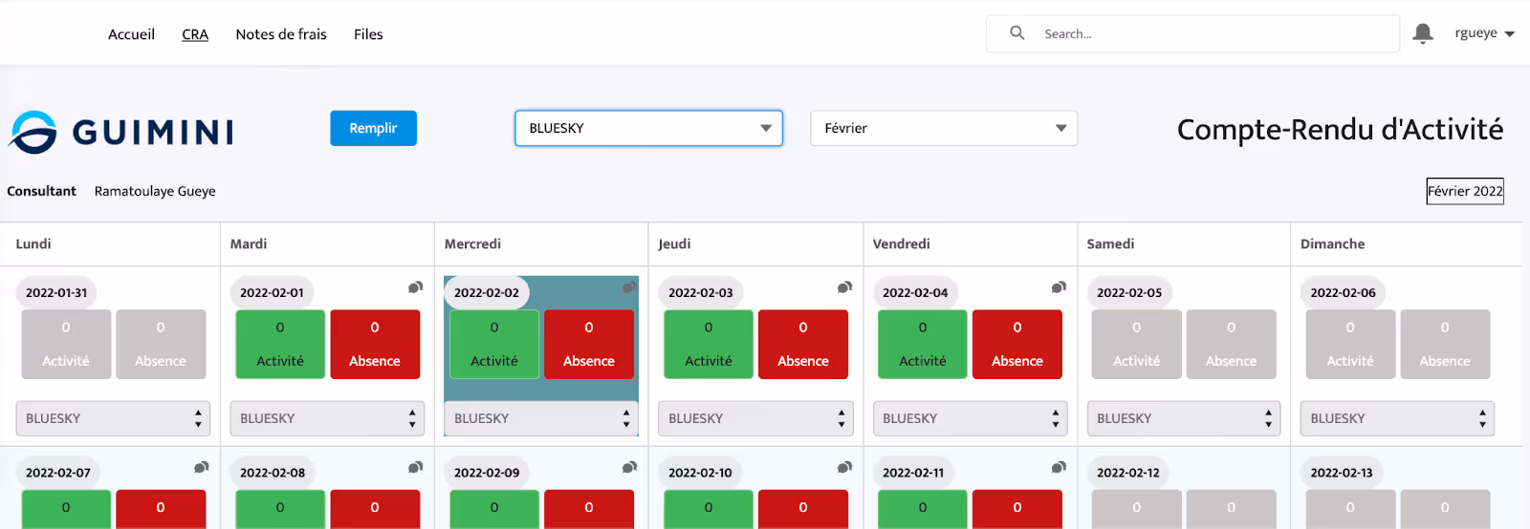Click greyed Absence tile for 2022-01-31
This screenshot has width=1530, height=529.
click(x=161, y=344)
